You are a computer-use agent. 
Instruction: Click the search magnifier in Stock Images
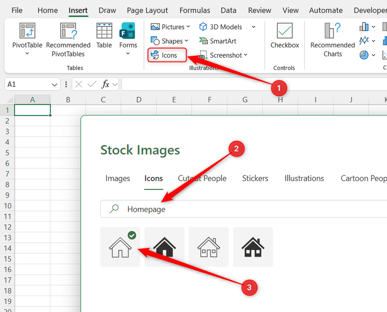point(114,209)
